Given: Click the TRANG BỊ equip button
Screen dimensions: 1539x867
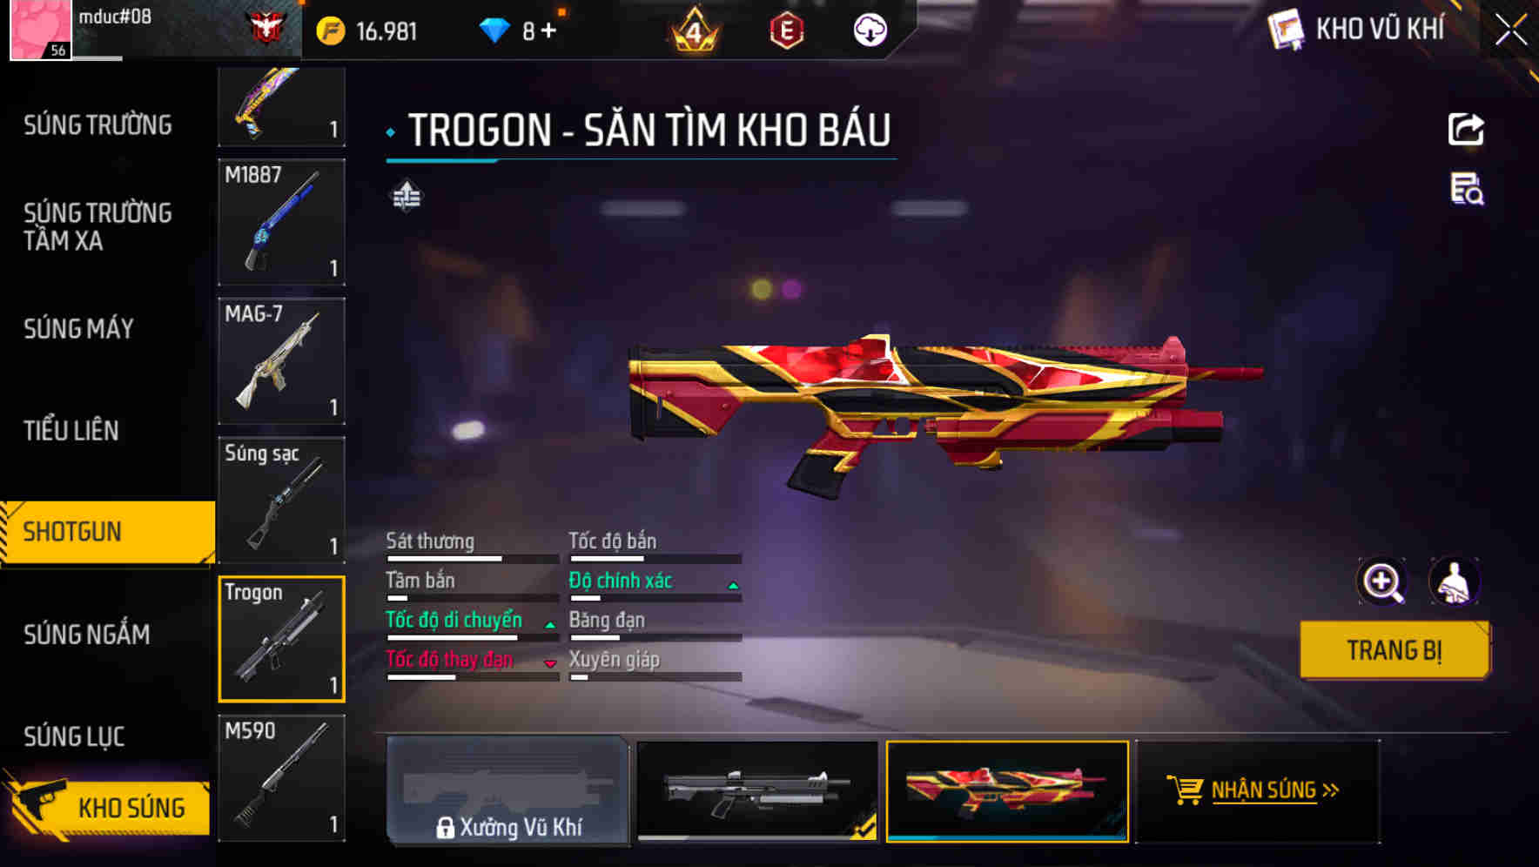Looking at the screenshot, I should click(1395, 650).
